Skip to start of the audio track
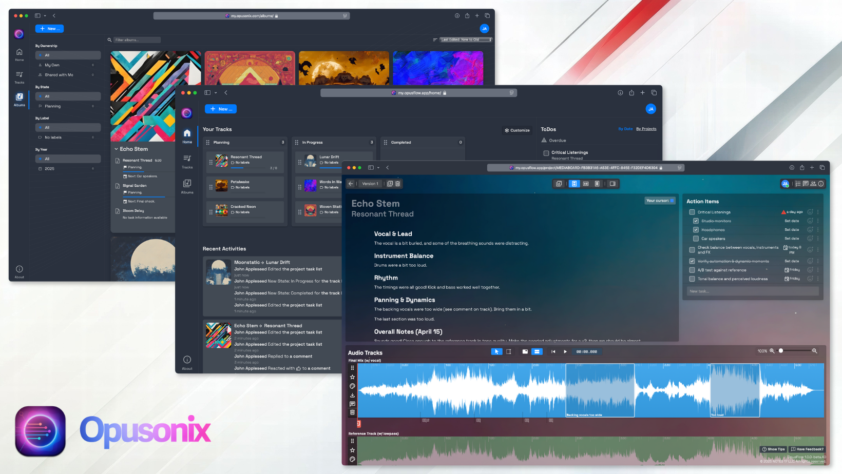This screenshot has width=842, height=474. pos(553,351)
